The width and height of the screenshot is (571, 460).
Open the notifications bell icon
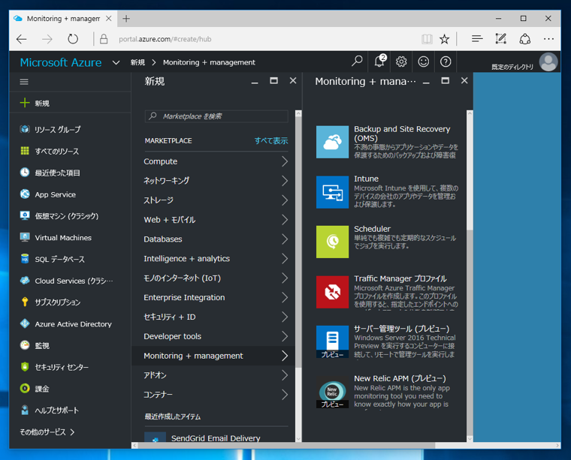pyautogui.click(x=380, y=61)
